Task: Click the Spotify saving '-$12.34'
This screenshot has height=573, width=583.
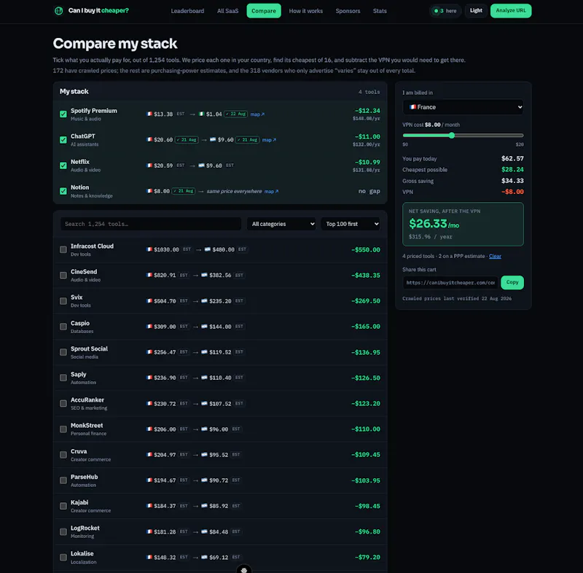Action: [367, 111]
